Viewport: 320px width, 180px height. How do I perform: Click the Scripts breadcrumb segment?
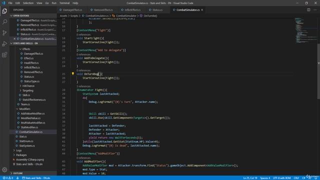[74, 15]
